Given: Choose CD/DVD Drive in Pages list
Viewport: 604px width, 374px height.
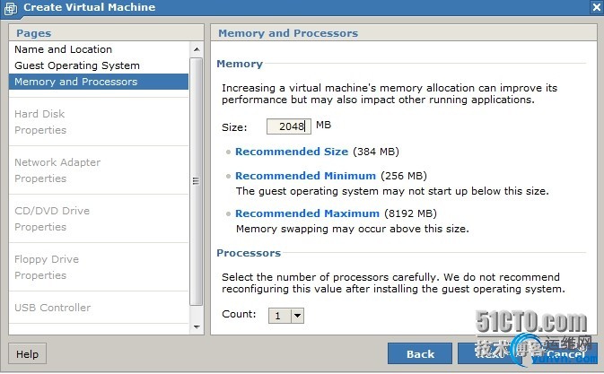Looking at the screenshot, I should 52,211.
